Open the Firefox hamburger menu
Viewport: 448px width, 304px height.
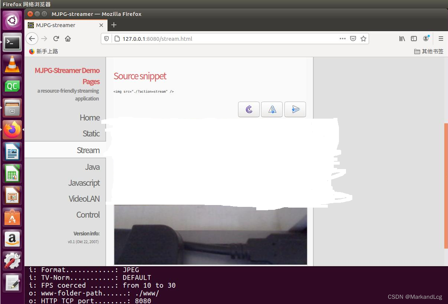click(x=441, y=39)
